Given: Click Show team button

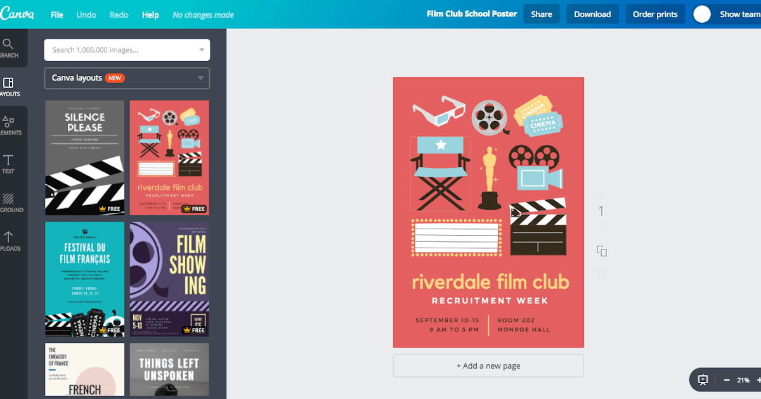Looking at the screenshot, I should (740, 14).
